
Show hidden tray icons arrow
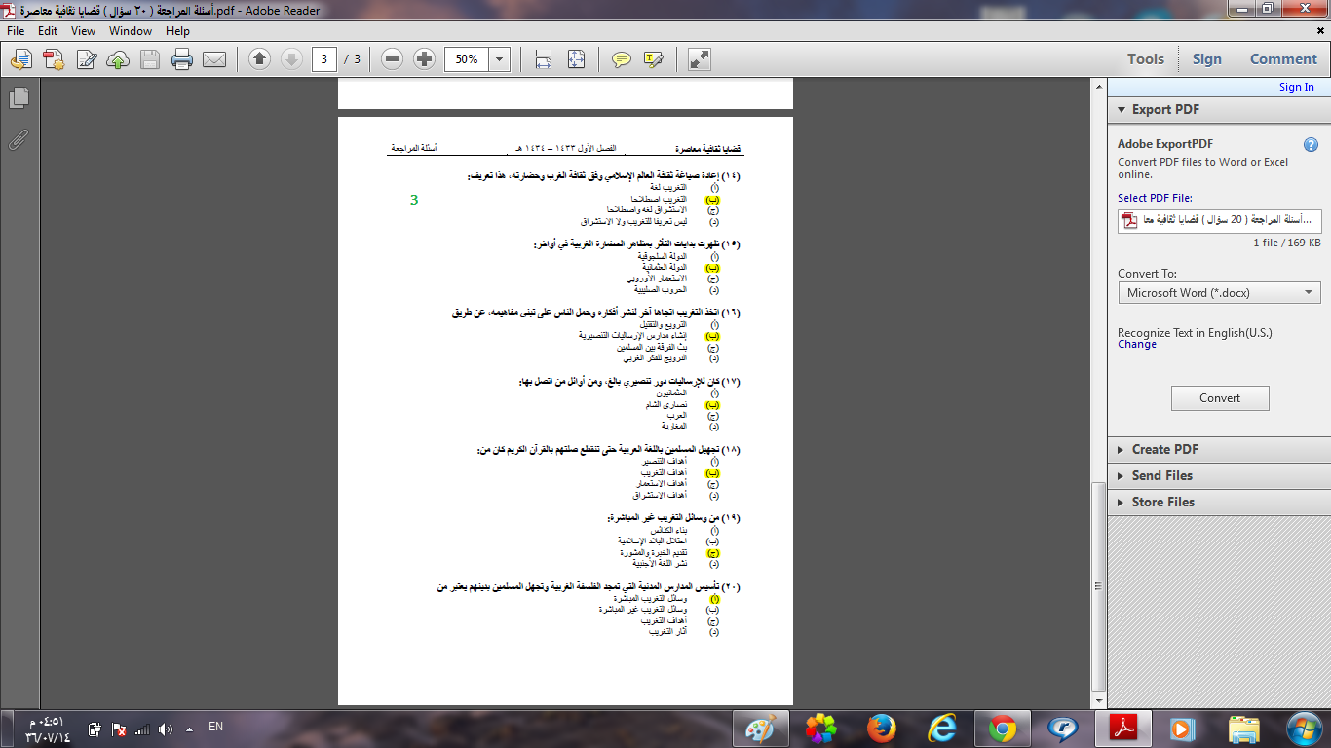point(189,729)
